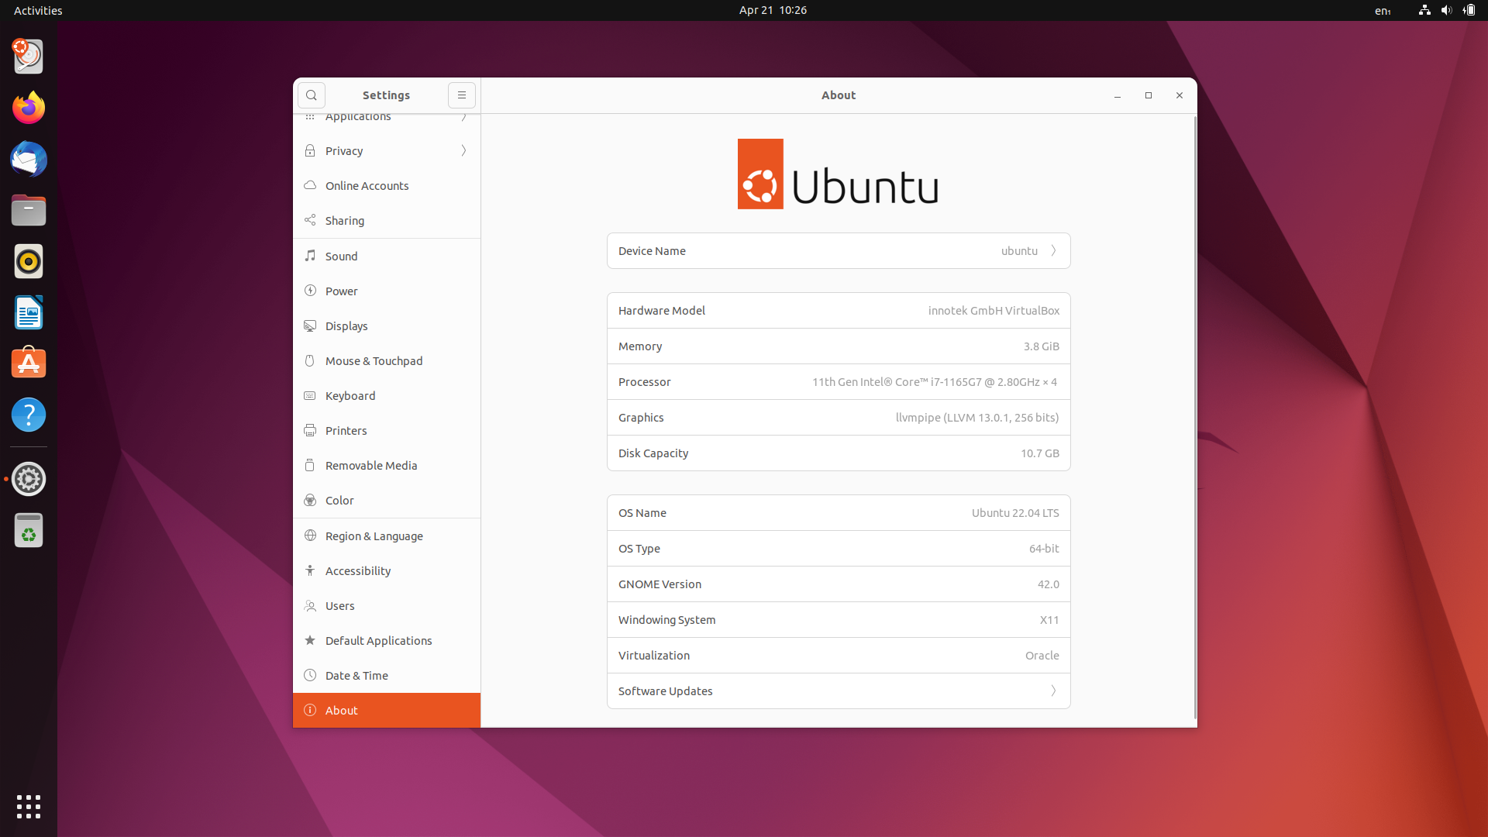Open Firefox from the dock
This screenshot has width=1488, height=837.
coord(29,108)
